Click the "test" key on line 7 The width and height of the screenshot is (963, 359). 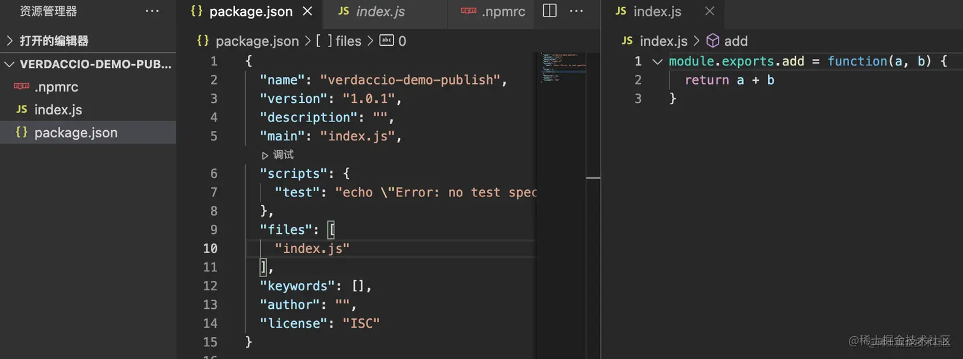[x=297, y=193]
